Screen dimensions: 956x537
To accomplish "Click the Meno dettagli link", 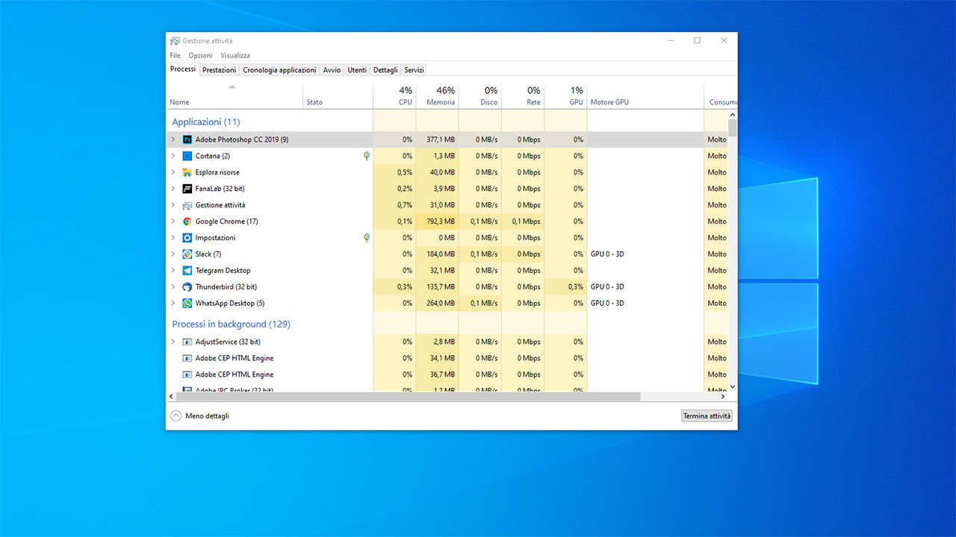I will (x=207, y=416).
